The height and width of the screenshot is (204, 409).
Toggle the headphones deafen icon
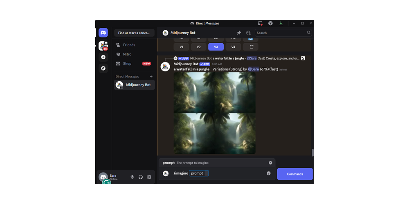click(x=141, y=177)
